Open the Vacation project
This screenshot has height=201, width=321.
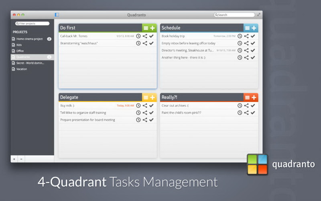[22, 69]
